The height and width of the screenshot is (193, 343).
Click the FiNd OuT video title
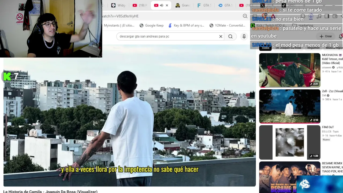pyautogui.click(x=328, y=127)
